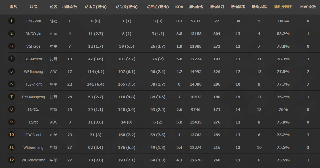Click the rank 1 circle badge
The height and width of the screenshot is (168, 320).
[x=11, y=21]
